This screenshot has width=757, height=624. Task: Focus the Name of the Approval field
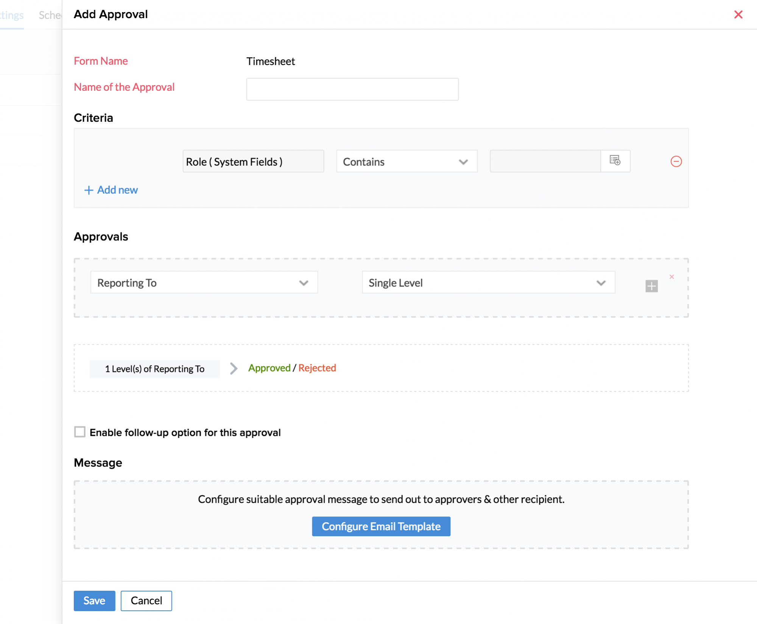tap(352, 89)
